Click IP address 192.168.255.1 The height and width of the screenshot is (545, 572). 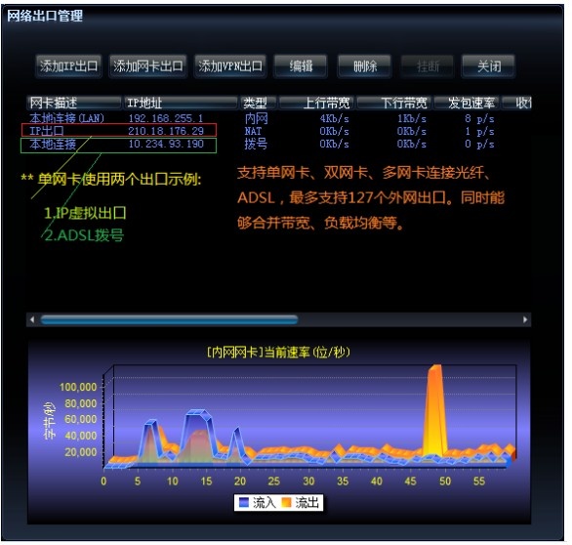(x=166, y=118)
